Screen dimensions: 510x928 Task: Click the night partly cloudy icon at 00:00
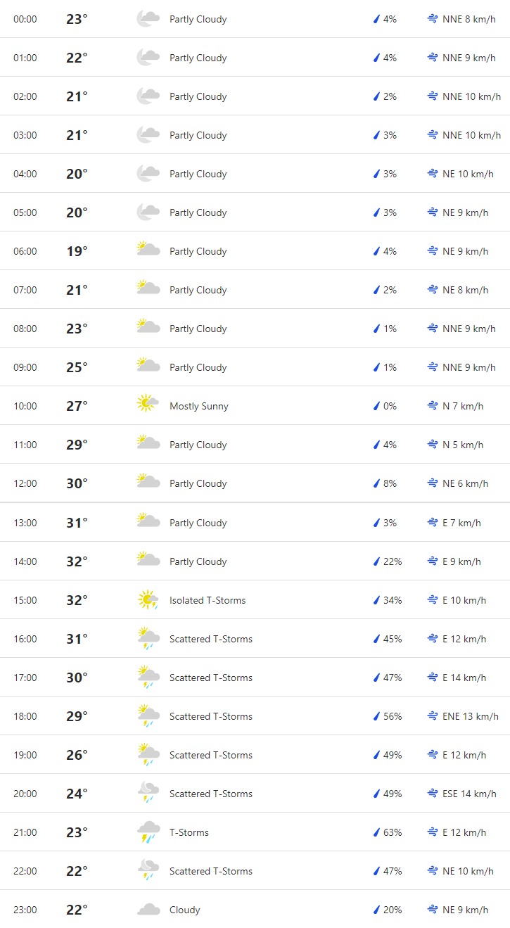pyautogui.click(x=148, y=19)
